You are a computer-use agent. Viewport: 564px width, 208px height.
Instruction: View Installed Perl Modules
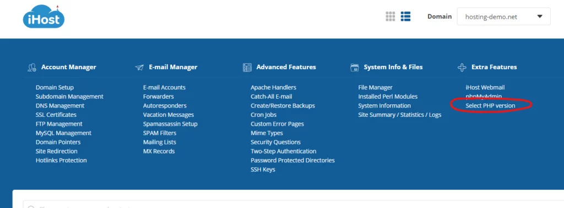coord(388,97)
